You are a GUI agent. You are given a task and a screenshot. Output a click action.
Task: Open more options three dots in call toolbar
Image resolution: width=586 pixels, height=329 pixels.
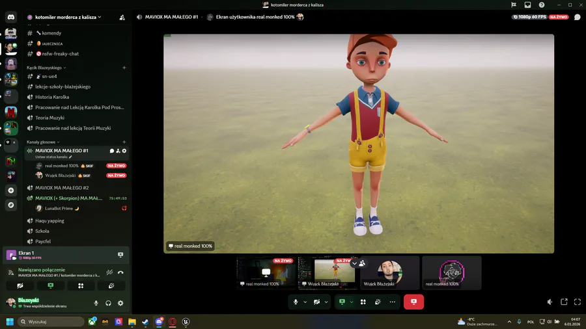392,302
